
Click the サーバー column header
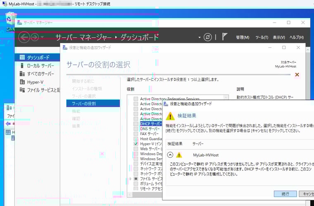pos(198,144)
